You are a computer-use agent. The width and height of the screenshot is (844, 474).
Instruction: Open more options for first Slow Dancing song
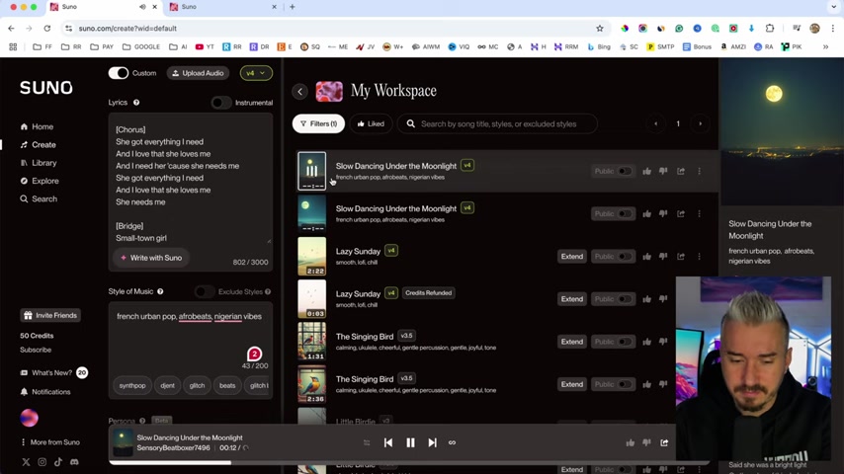tap(699, 171)
